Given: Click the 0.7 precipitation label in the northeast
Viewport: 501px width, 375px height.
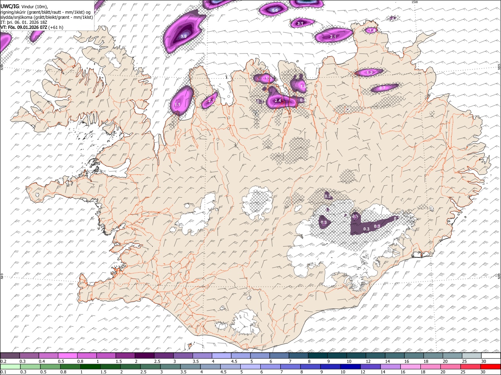Looking at the screenshot, I should tap(382, 88).
